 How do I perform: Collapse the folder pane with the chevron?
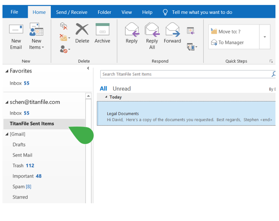(88, 68)
